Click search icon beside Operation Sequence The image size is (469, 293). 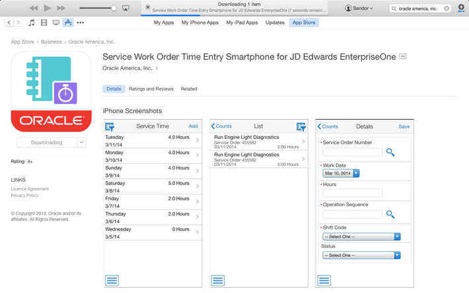[x=390, y=214]
